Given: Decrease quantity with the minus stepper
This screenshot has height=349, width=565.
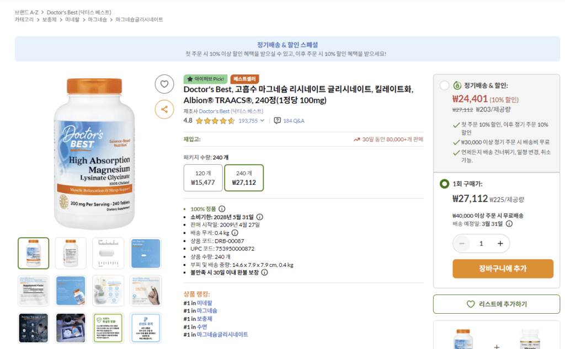Looking at the screenshot, I should pos(462,243).
